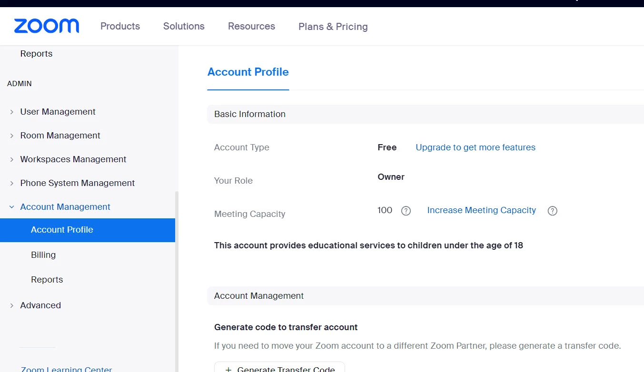Screen dimensions: 644x372
Task: Select the Account Profile tab heading
Action: point(248,72)
